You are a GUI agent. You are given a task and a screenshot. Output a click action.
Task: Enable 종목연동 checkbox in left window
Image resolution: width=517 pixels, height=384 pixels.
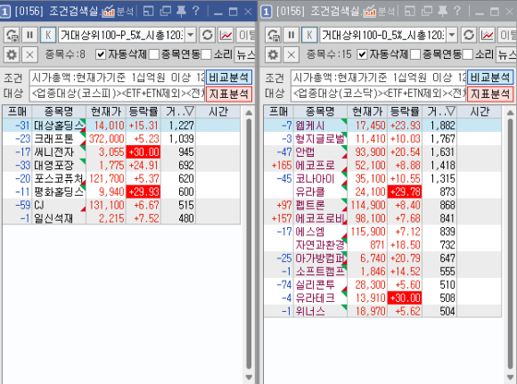154,54
